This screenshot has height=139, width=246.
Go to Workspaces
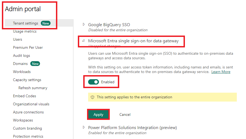(23, 120)
